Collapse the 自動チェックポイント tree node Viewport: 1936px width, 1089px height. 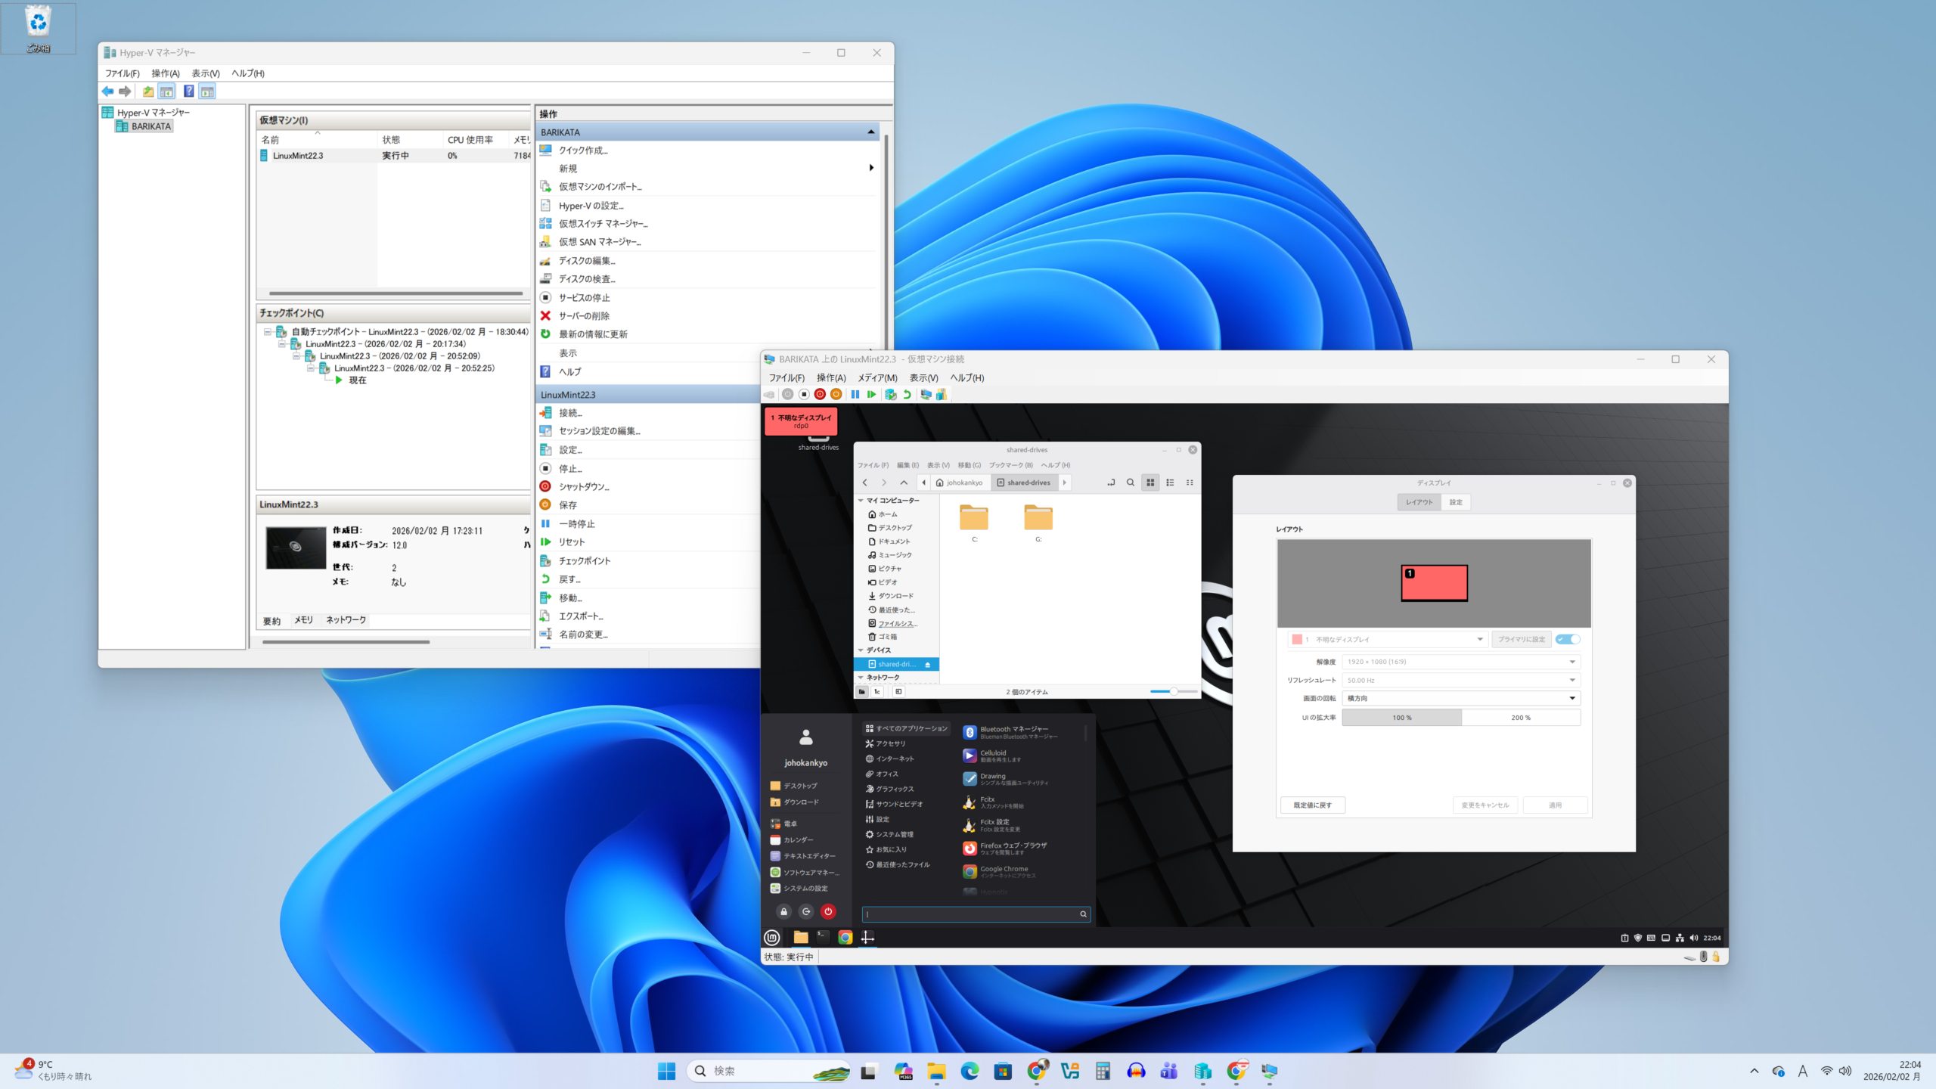268,332
